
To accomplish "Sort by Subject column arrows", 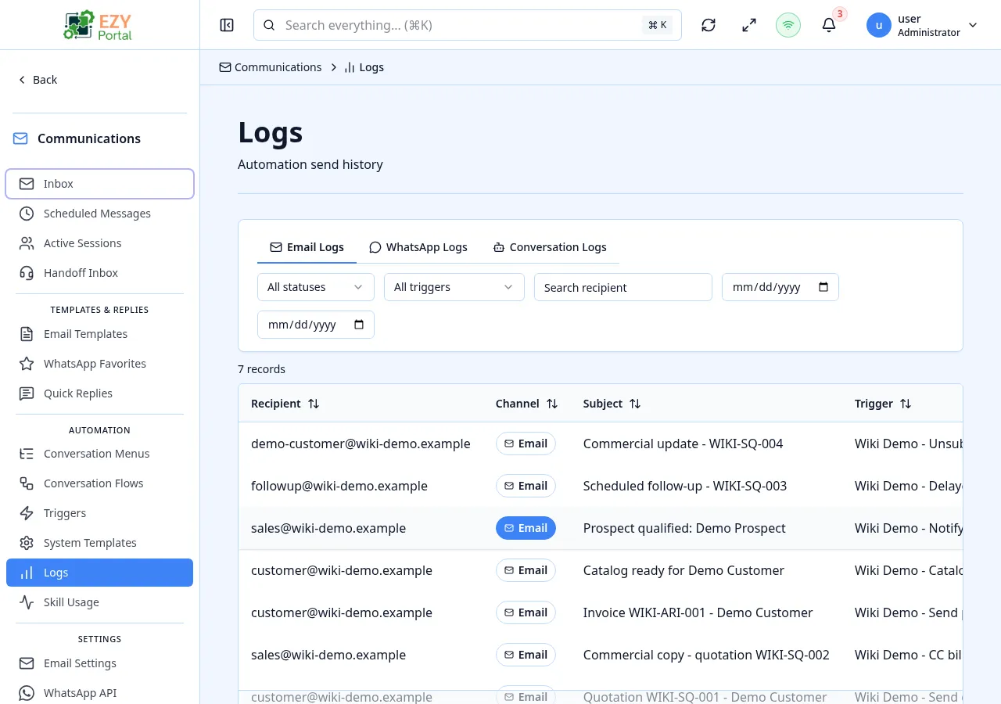I will 635,404.
